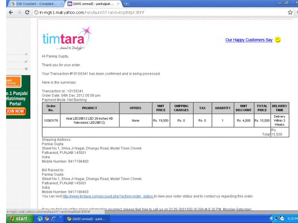Click the yellow smiley face icon
Viewport: 298px width, 223px height.
click(x=278, y=40)
